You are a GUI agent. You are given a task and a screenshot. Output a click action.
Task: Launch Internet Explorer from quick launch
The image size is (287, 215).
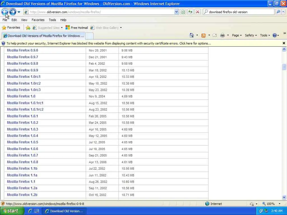point(30,211)
